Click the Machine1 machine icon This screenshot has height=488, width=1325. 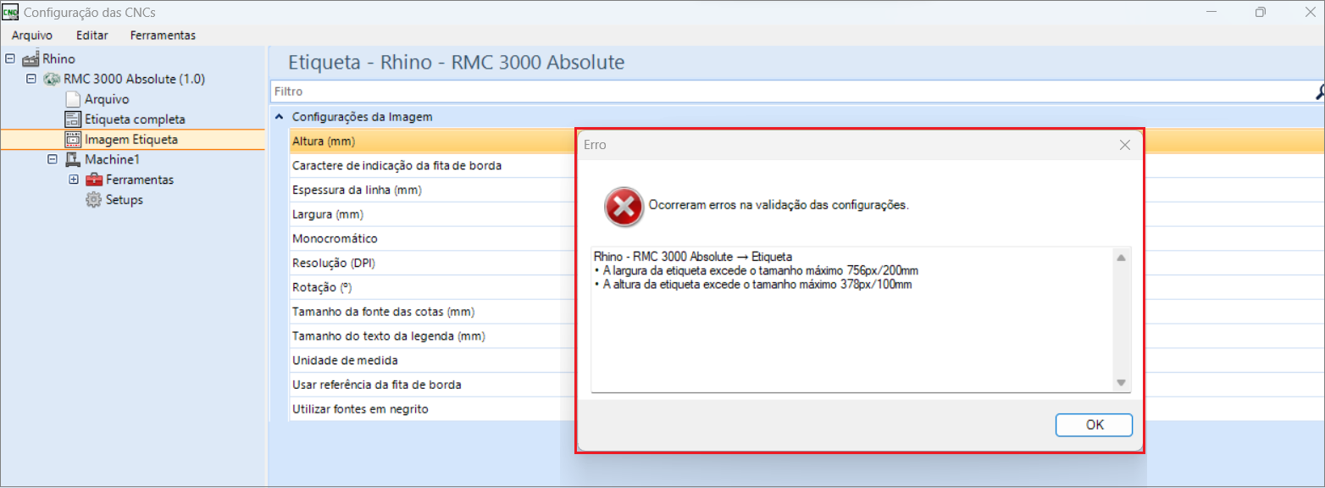(73, 159)
